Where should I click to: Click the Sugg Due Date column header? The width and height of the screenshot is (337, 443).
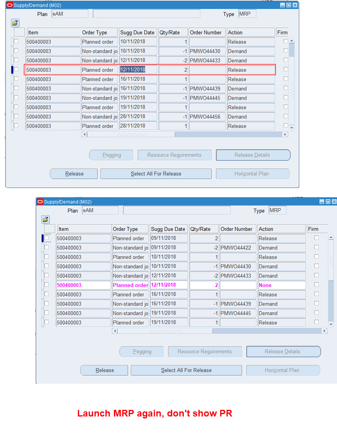pos(138,32)
